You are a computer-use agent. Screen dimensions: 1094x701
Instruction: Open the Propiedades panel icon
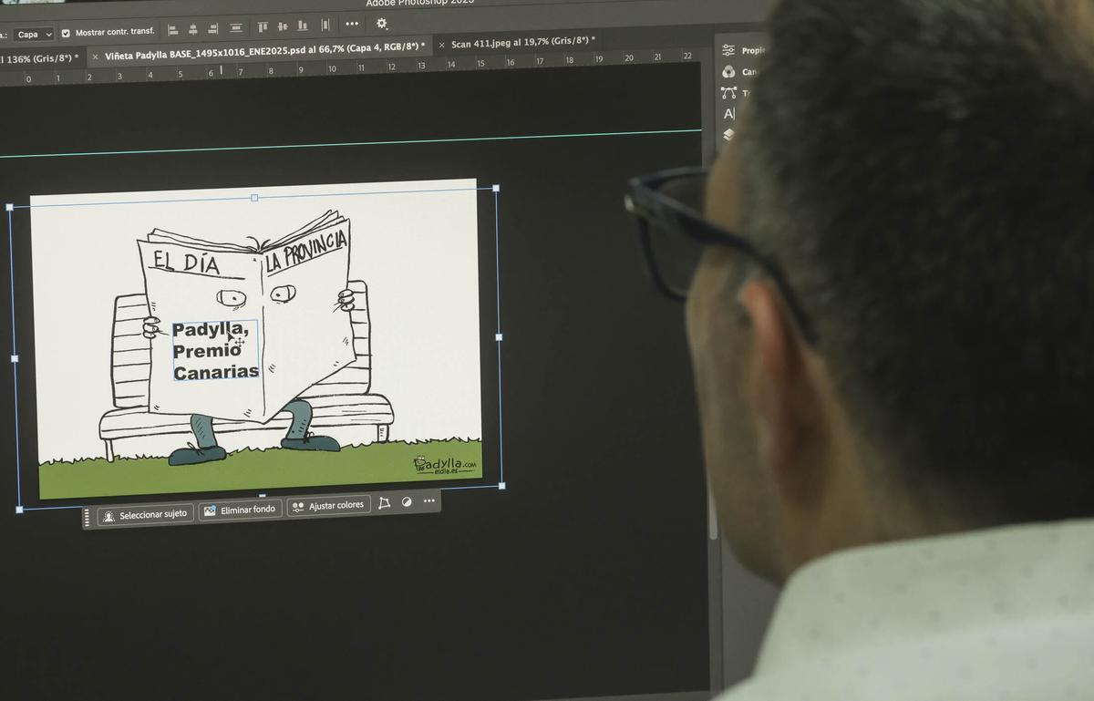tap(728, 50)
